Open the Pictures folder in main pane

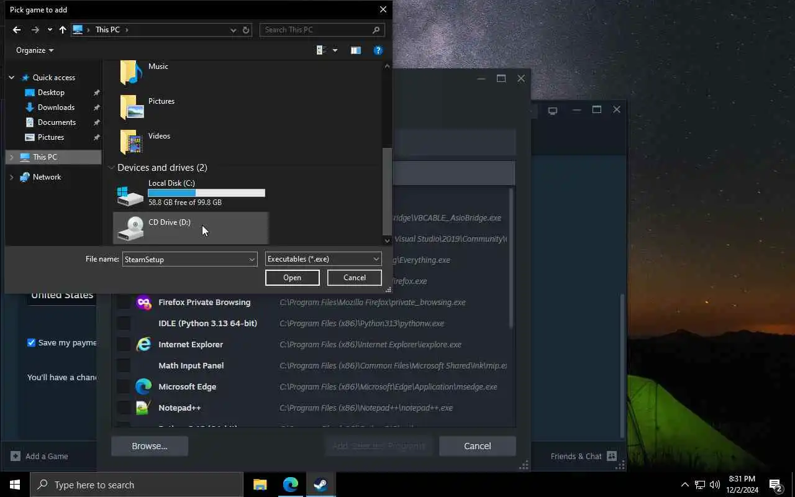[x=148, y=107]
